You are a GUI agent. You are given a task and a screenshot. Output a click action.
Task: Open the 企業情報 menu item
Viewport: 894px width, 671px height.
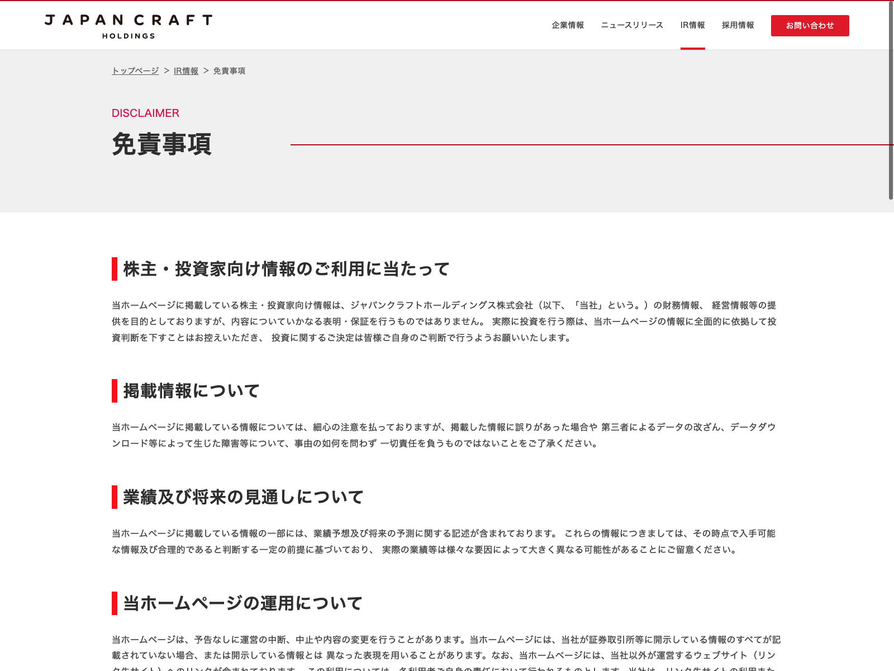pyautogui.click(x=567, y=25)
